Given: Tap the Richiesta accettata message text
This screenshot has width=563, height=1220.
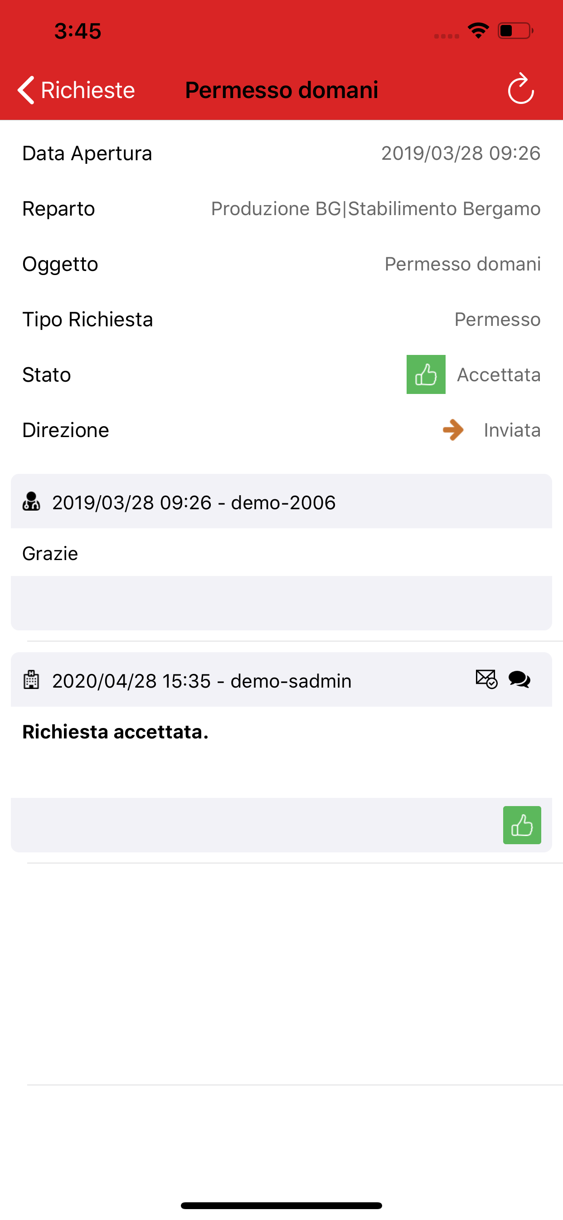Looking at the screenshot, I should (116, 732).
